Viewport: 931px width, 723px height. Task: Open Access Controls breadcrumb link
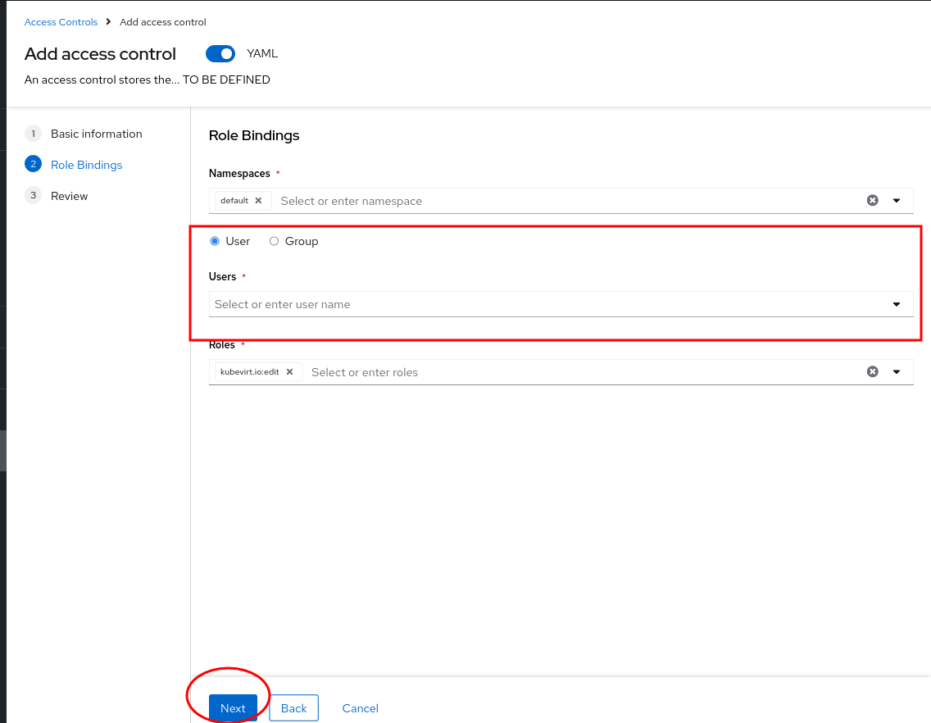pyautogui.click(x=61, y=22)
